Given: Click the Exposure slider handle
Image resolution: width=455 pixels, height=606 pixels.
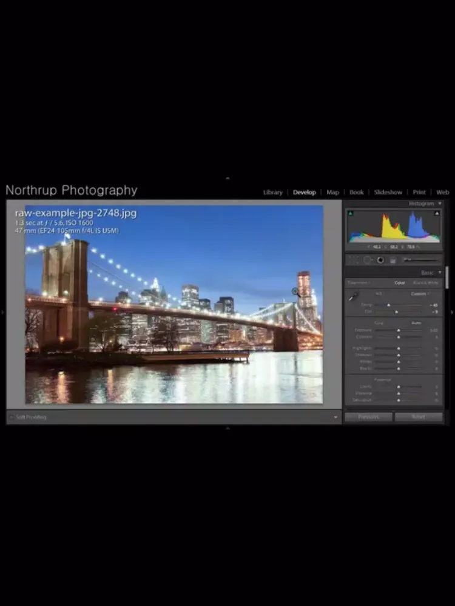Looking at the screenshot, I should (x=399, y=330).
